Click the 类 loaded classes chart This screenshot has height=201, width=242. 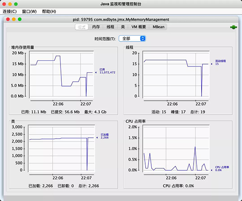click(61, 149)
